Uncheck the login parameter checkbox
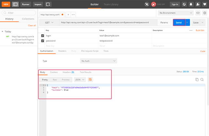Viewport: 209px width, 136px height. point(42,35)
